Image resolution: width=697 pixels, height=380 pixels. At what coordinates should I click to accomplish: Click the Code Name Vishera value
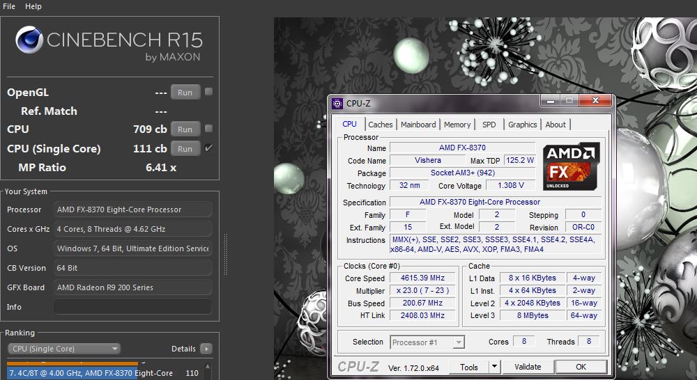428,160
